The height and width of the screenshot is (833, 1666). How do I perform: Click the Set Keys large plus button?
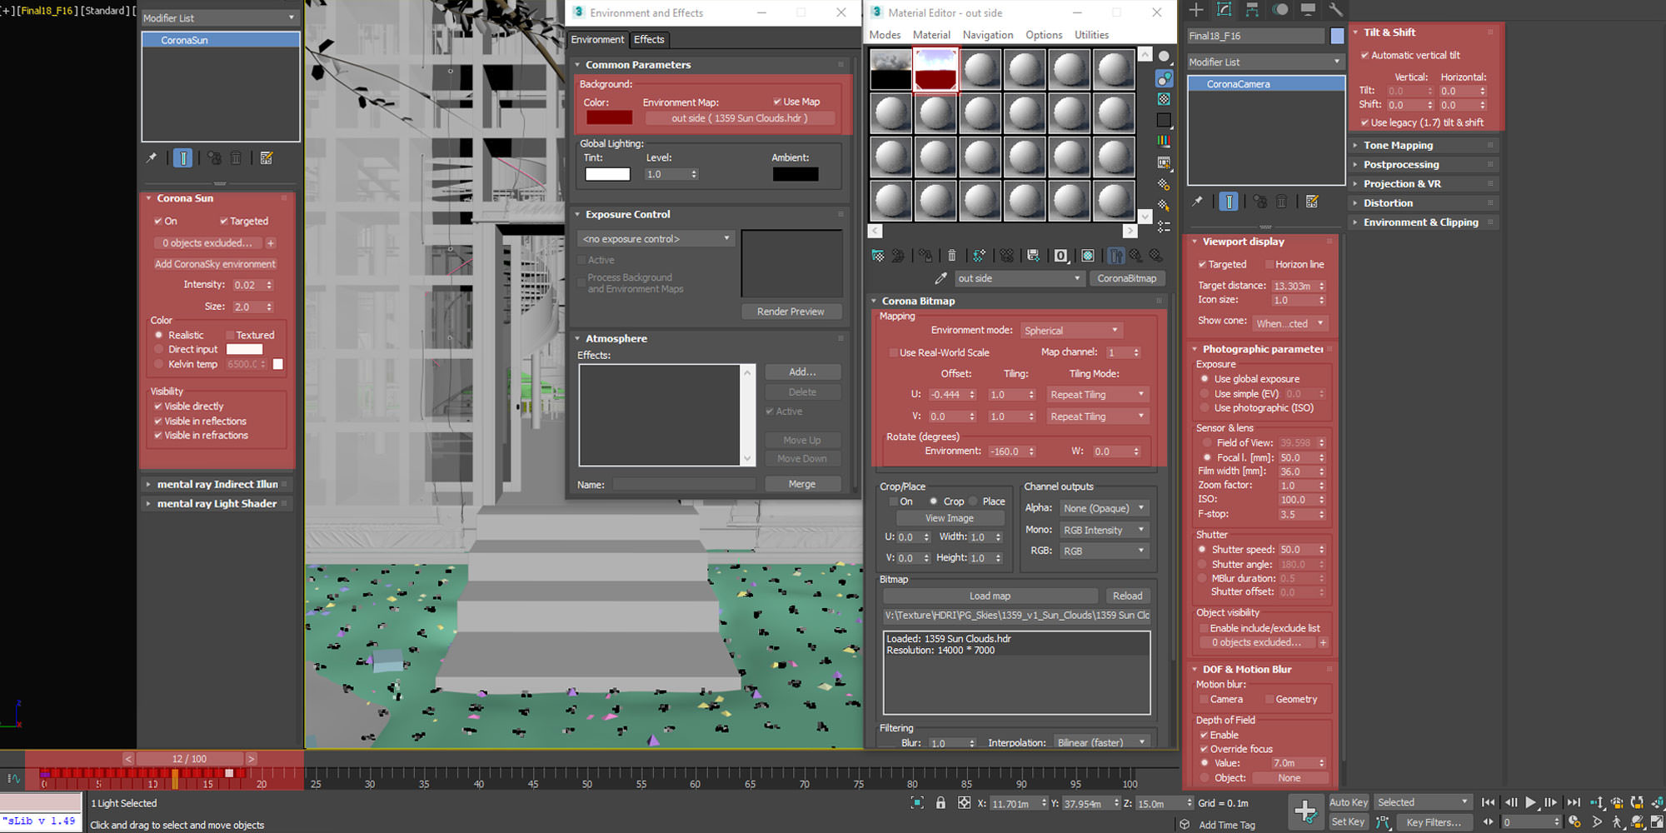coord(1304,811)
